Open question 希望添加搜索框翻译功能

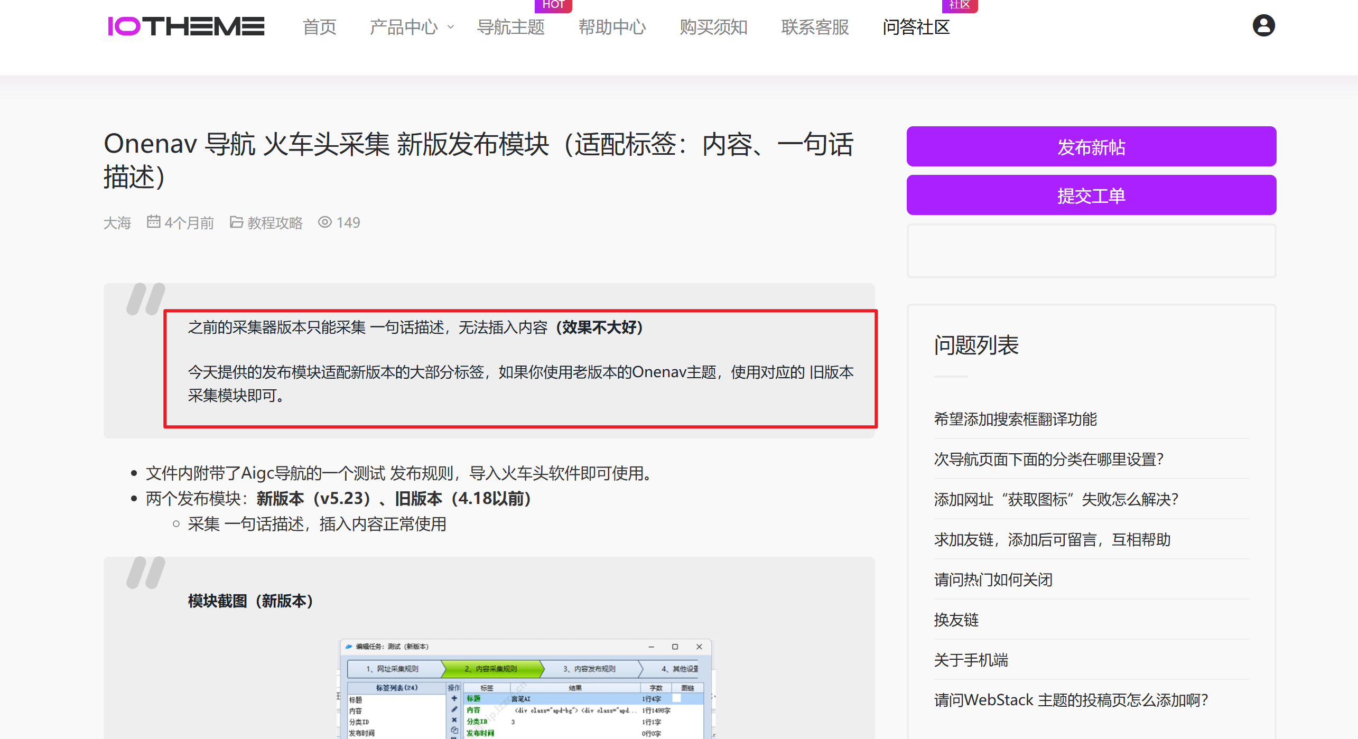(1015, 419)
